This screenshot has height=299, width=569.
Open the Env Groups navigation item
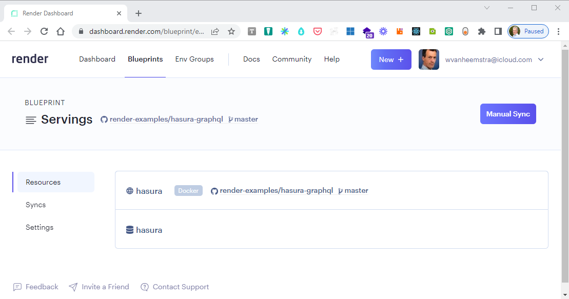click(x=194, y=59)
